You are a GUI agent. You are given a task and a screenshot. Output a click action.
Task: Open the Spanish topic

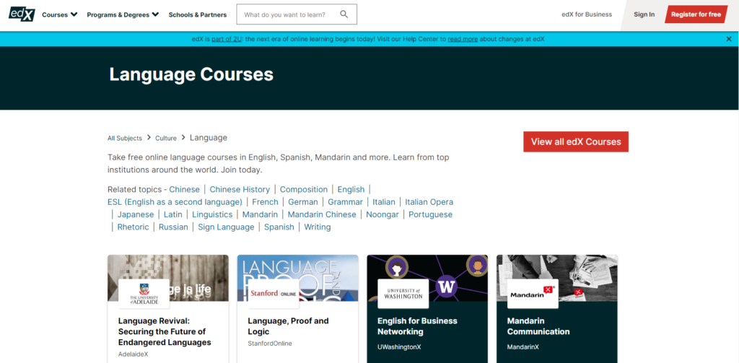tap(279, 227)
